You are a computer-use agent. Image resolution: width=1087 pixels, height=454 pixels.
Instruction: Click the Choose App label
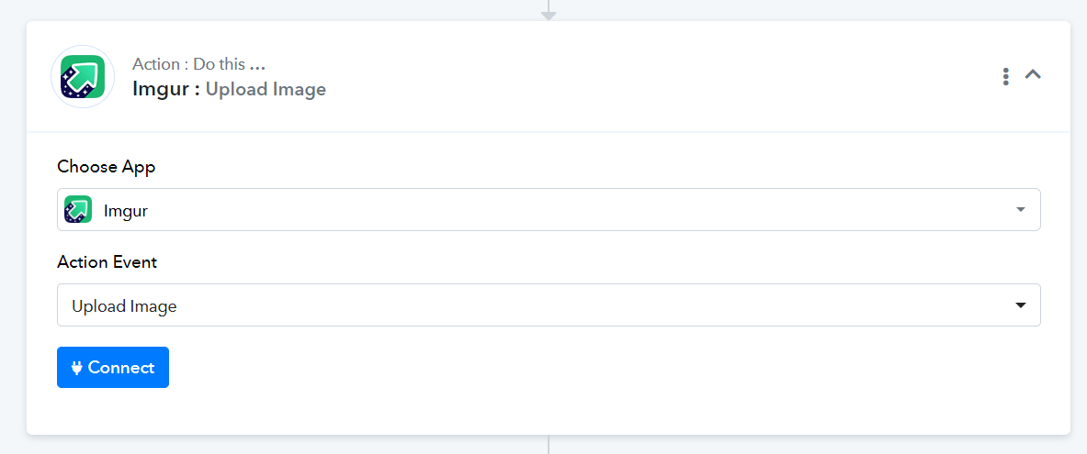[x=107, y=168]
